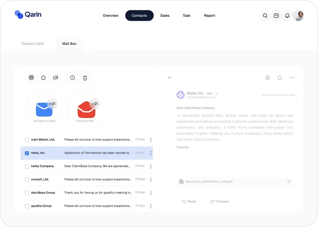Viewport: 318px width, 227px height.
Task: Click the Forward button
Action: tap(219, 201)
